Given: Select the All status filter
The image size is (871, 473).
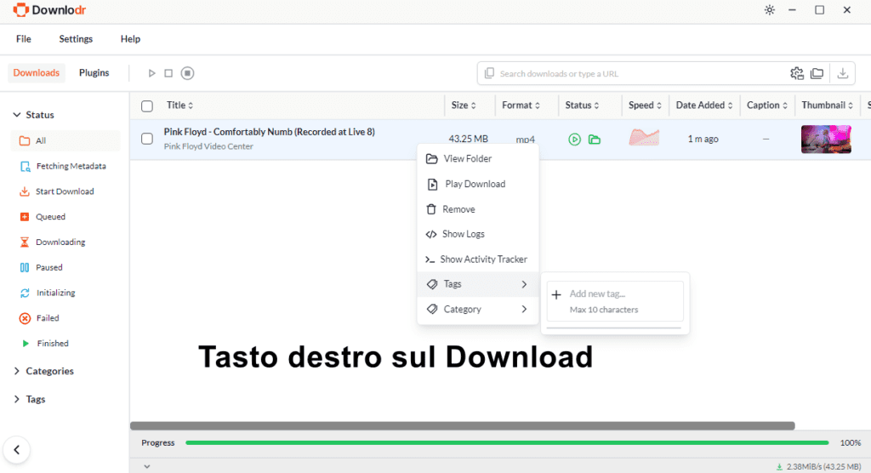Looking at the screenshot, I should (65, 140).
